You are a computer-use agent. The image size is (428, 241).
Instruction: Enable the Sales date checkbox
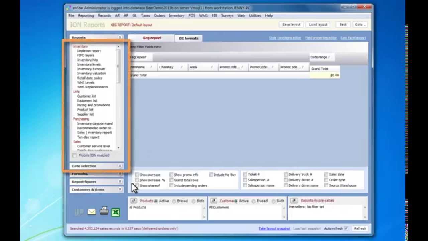click(326, 174)
